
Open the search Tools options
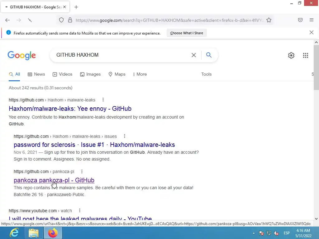[x=206, y=74]
